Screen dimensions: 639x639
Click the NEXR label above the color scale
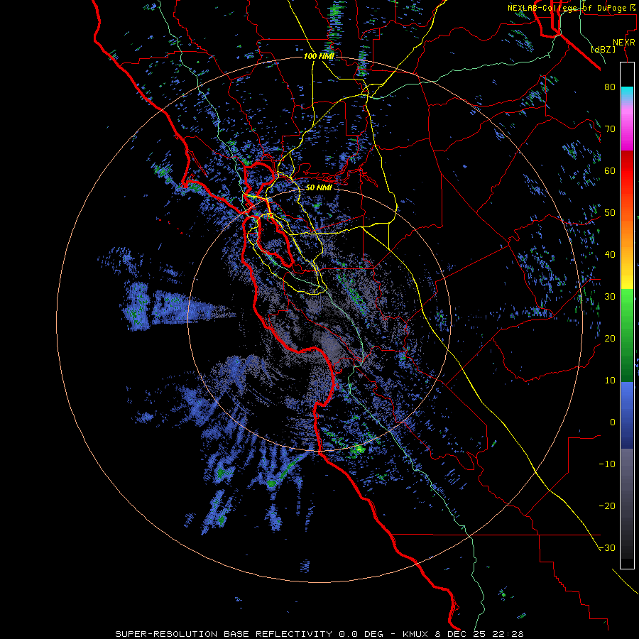click(624, 43)
